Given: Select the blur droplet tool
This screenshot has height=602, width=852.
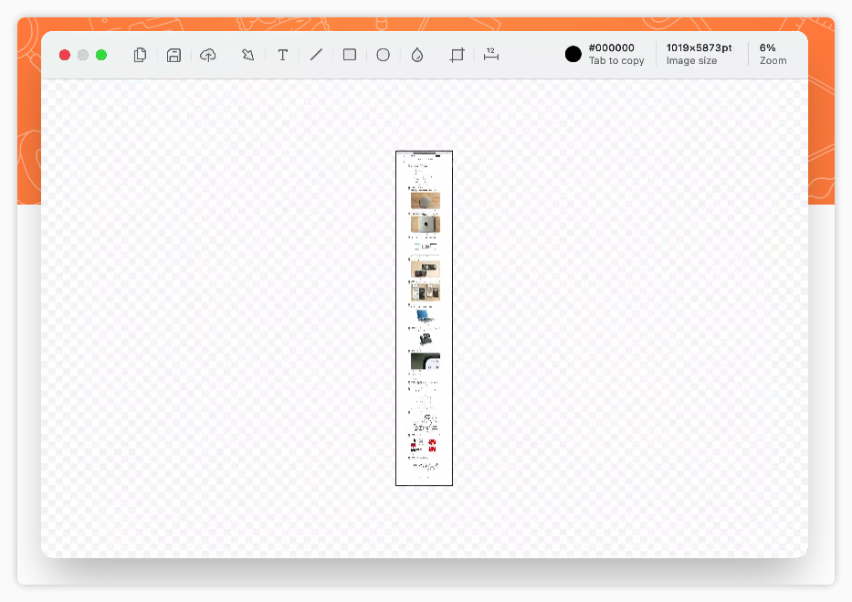Looking at the screenshot, I should [x=416, y=55].
